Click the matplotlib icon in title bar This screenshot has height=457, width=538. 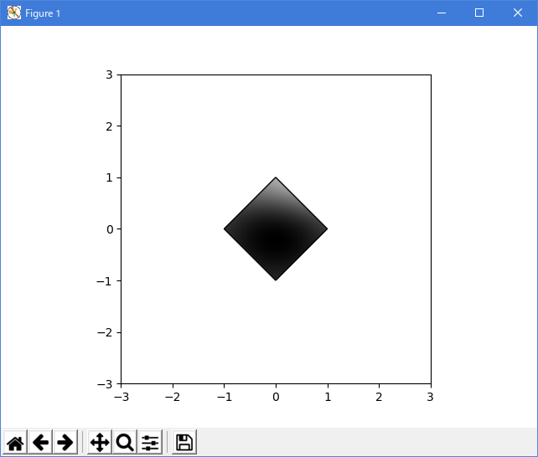click(14, 13)
